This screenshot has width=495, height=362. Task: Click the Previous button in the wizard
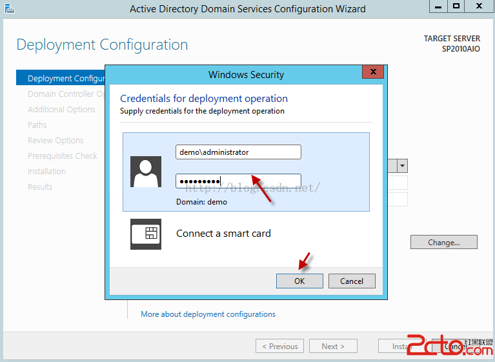tap(279, 346)
